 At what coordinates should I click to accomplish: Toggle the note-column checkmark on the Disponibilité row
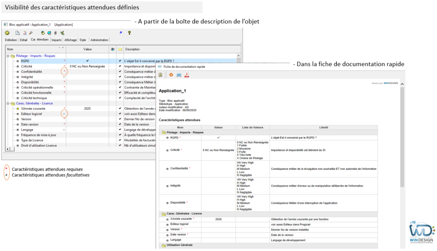[x=120, y=82]
